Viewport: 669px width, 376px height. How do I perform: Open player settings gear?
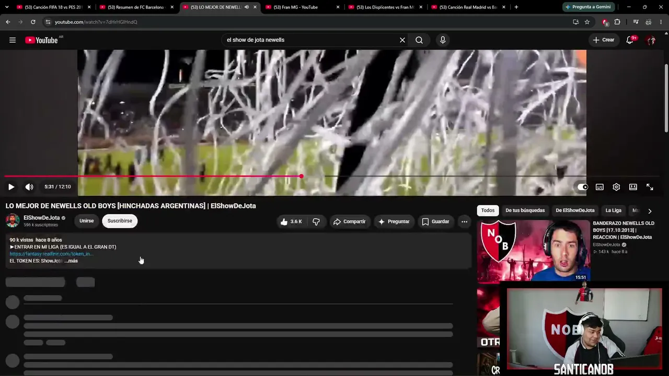(x=616, y=187)
